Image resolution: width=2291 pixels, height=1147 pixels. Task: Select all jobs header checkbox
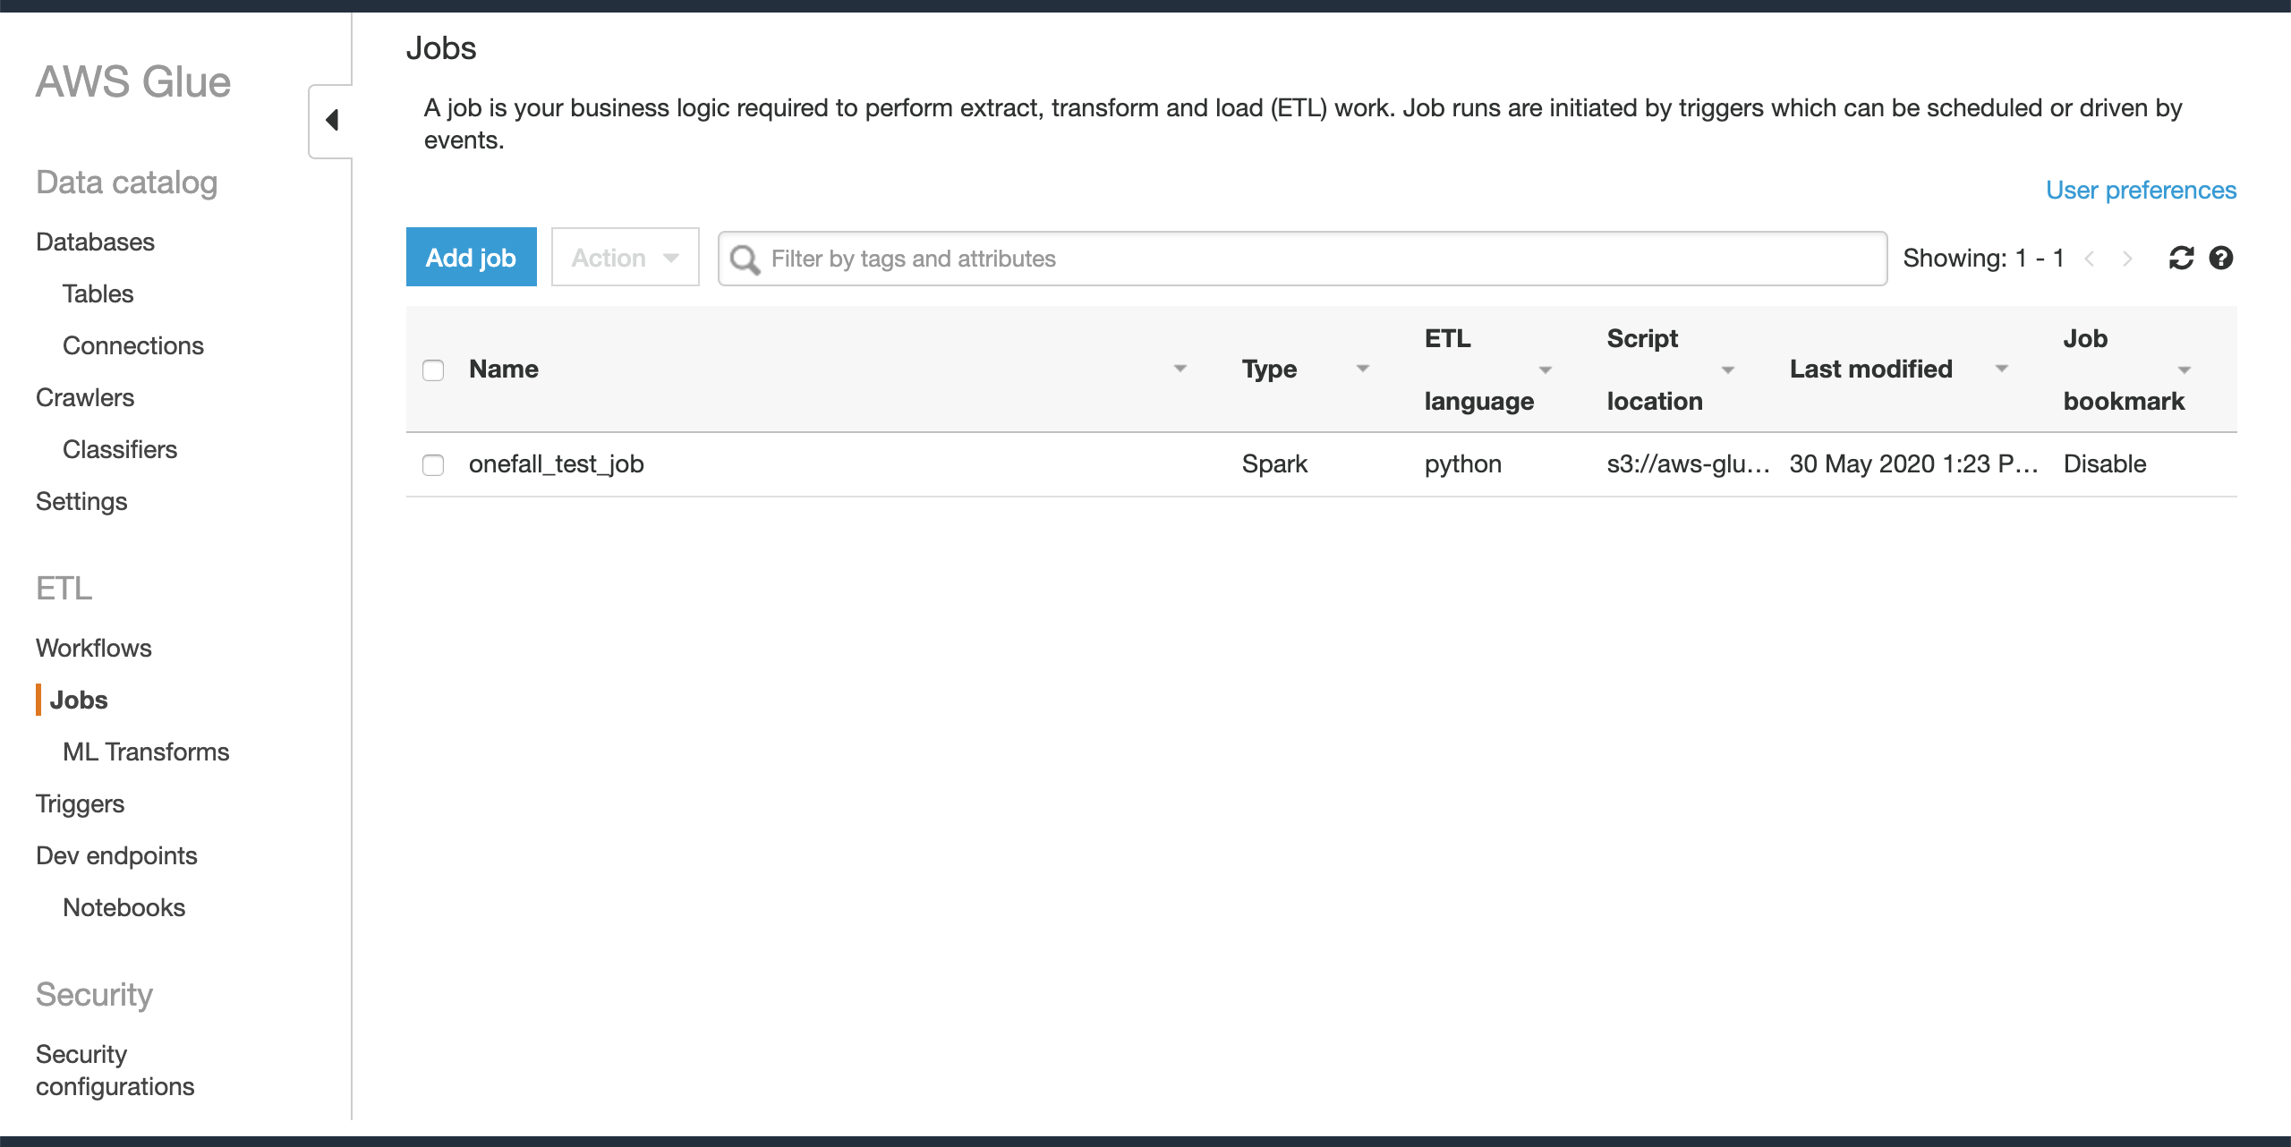click(433, 370)
